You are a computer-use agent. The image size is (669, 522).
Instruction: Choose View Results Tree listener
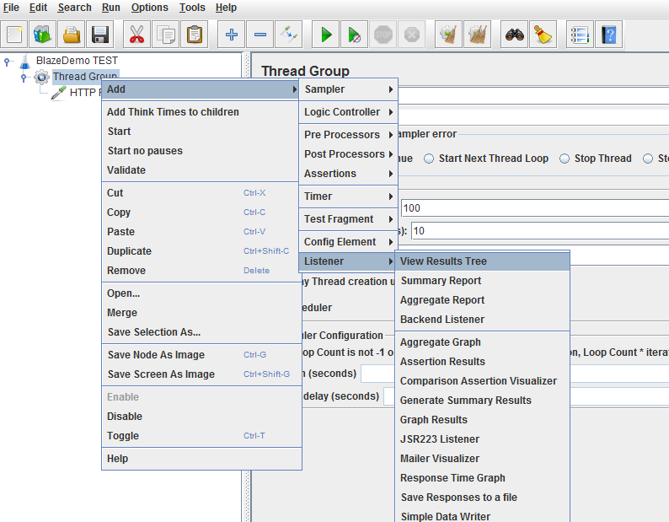[x=443, y=261]
